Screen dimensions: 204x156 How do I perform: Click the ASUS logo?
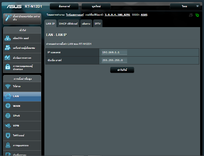tap(14, 6)
